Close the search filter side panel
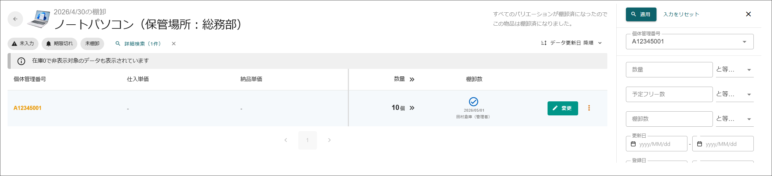This screenshot has width=772, height=176. pos(748,14)
